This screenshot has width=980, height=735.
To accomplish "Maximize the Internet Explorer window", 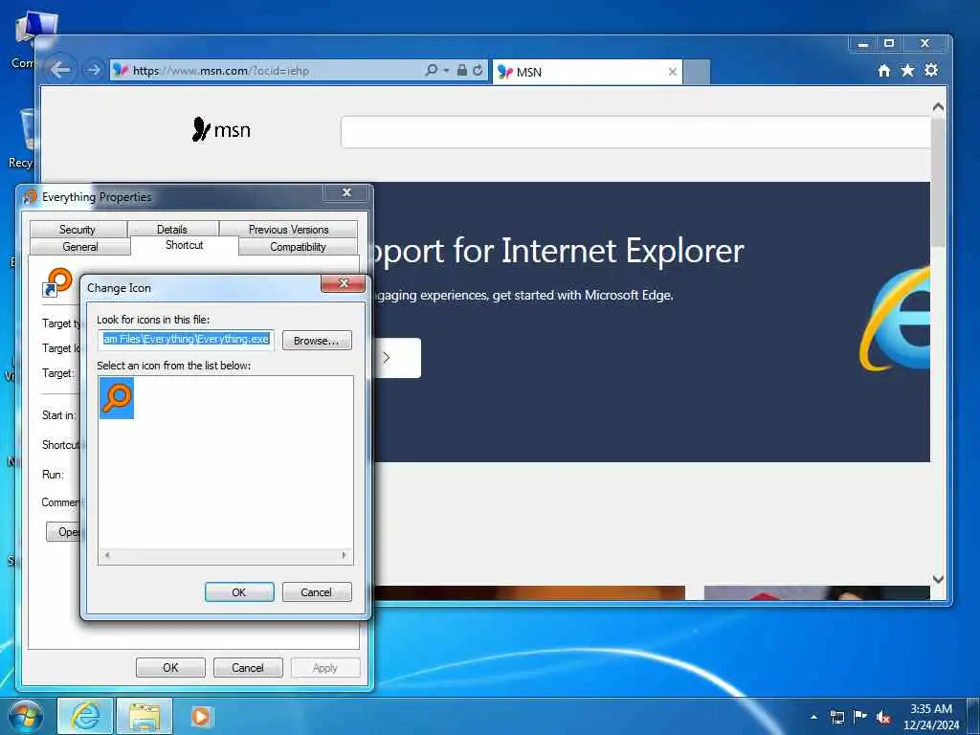I will (x=889, y=44).
